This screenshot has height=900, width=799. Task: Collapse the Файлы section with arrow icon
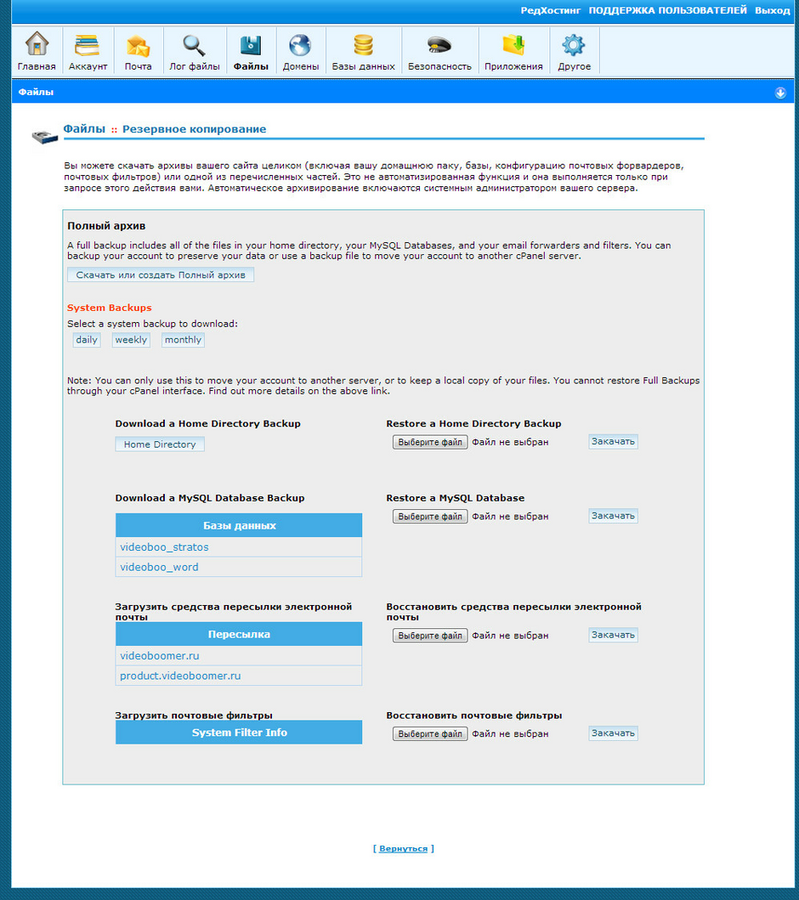pyautogui.click(x=780, y=93)
